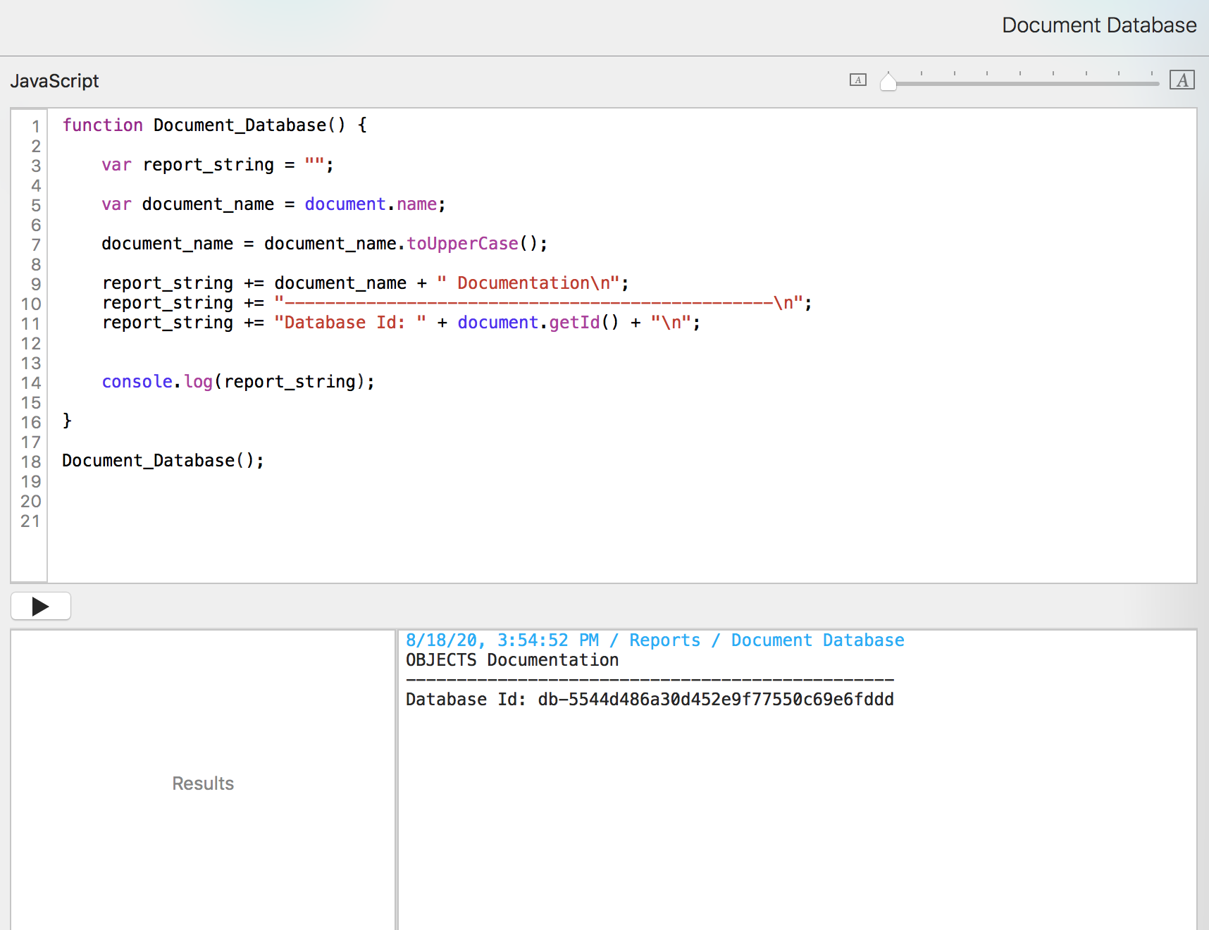Click the OBJECTS Documentation output line
Image resolution: width=1209 pixels, height=930 pixels.
click(512, 660)
